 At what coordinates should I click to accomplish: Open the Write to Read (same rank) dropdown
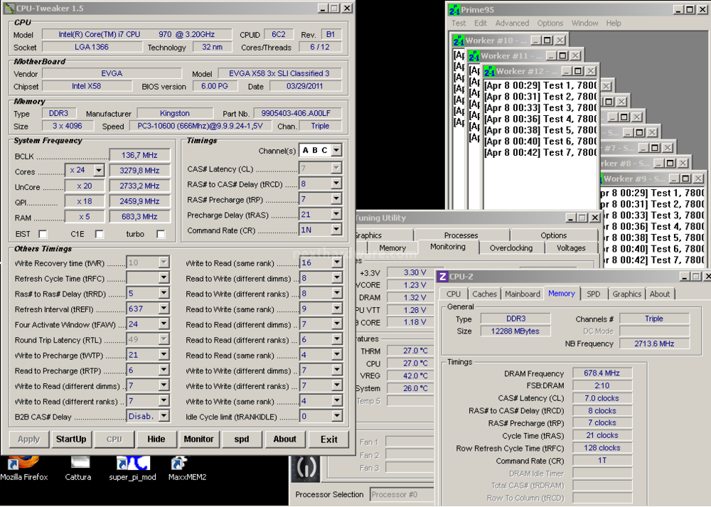click(x=336, y=262)
